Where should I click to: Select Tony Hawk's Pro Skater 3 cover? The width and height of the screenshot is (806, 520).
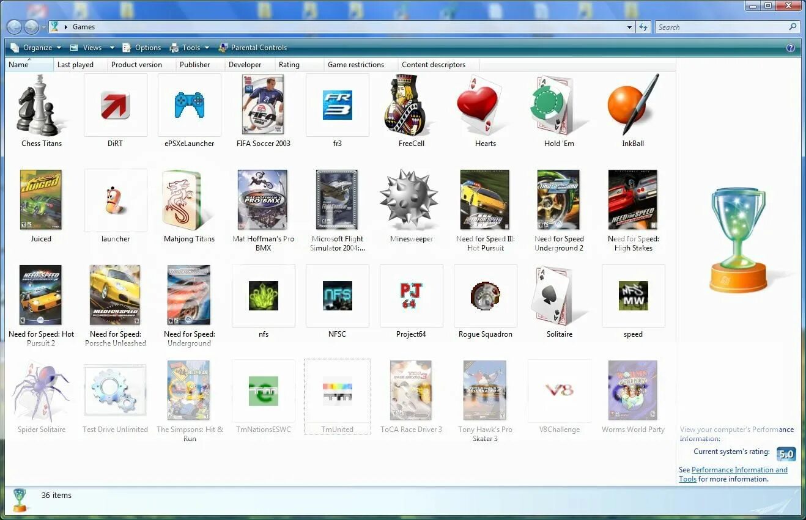pyautogui.click(x=485, y=390)
